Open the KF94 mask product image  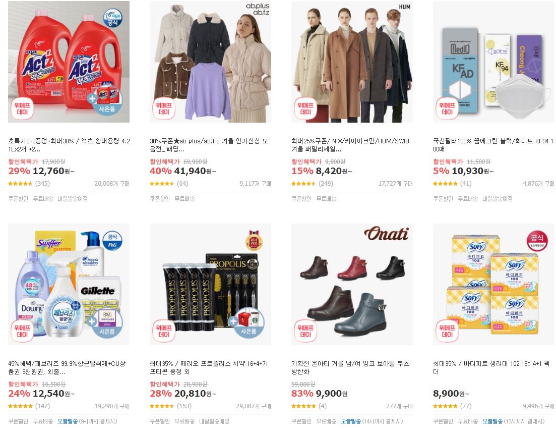coord(493,62)
